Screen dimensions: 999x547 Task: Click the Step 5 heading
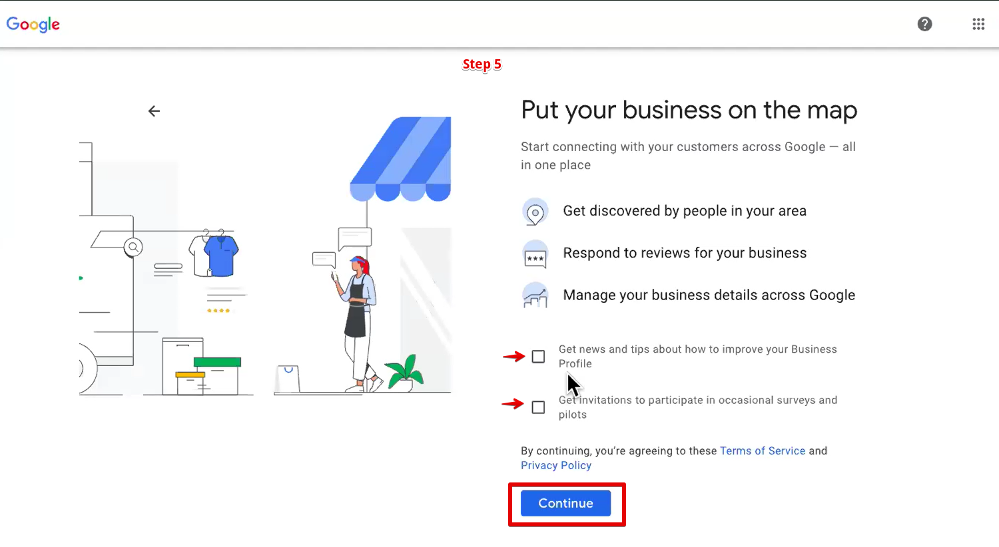[482, 64]
